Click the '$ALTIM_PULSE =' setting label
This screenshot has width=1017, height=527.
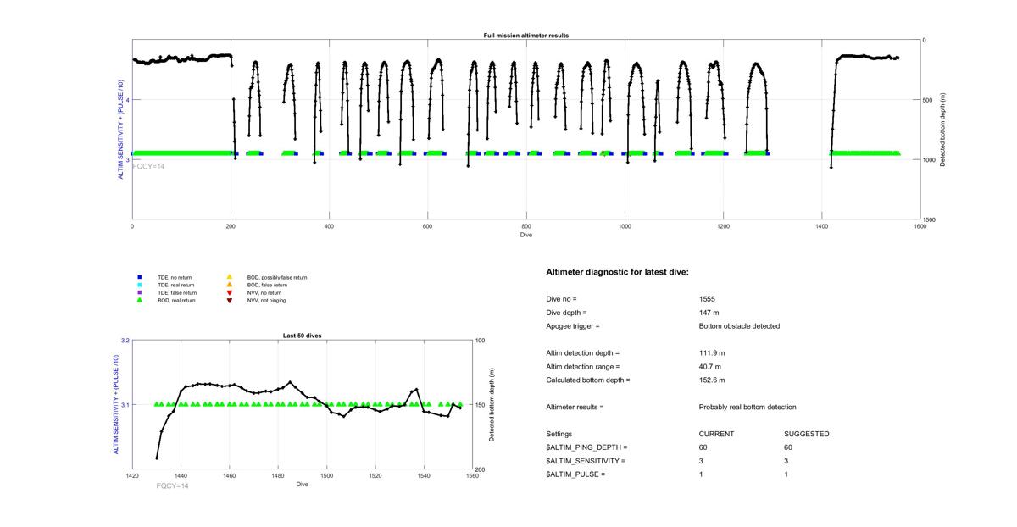pyautogui.click(x=575, y=474)
